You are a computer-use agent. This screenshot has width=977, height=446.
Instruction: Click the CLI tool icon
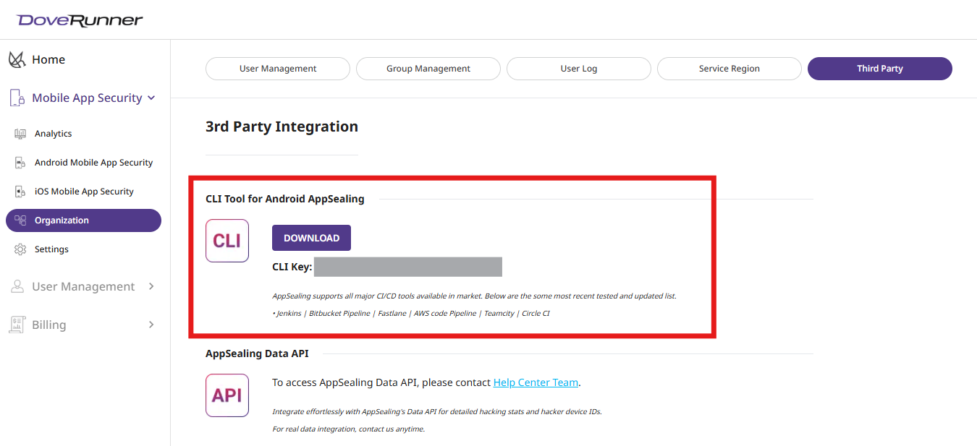click(227, 241)
